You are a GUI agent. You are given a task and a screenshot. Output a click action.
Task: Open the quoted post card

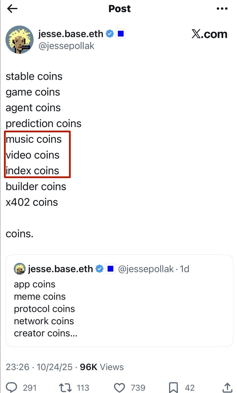click(119, 308)
